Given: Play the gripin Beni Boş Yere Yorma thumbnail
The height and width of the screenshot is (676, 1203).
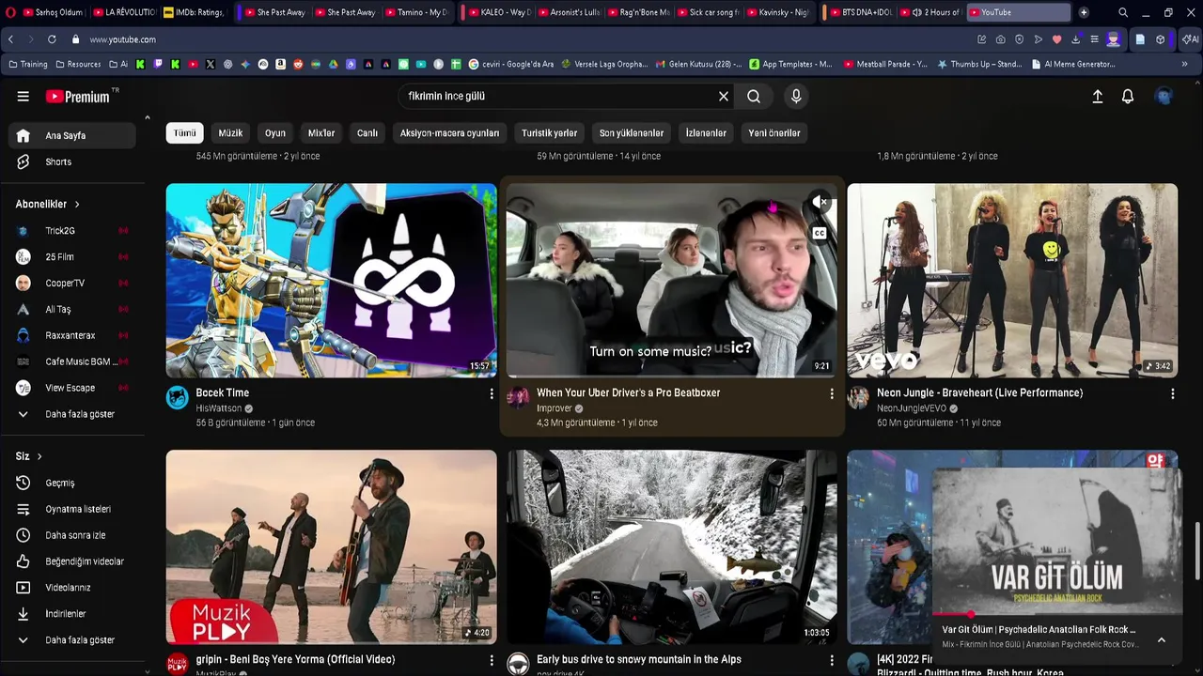Looking at the screenshot, I should 331,547.
